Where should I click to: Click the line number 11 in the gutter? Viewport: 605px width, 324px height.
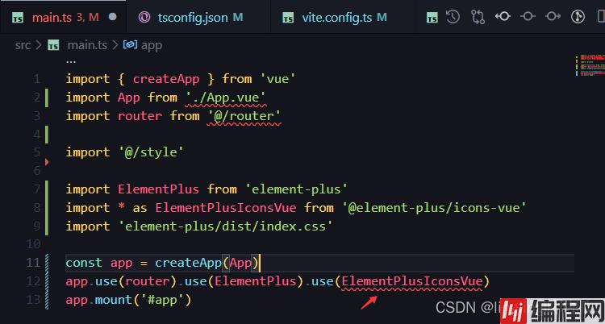[33, 263]
